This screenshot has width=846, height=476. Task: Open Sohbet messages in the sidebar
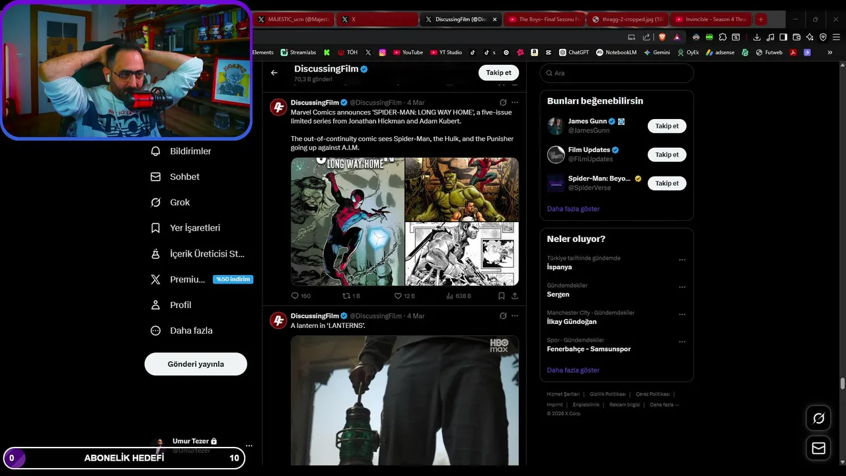pos(175,177)
